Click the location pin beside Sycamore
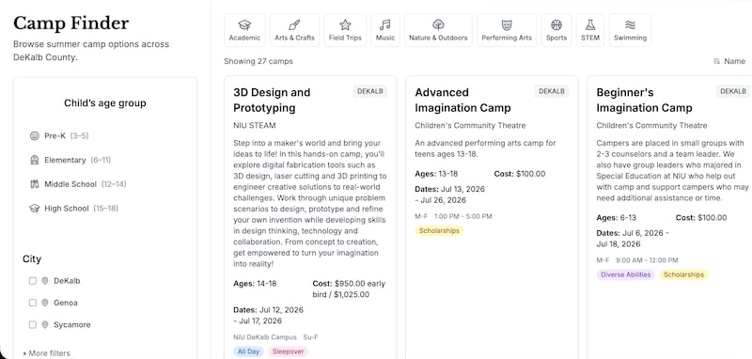 [45, 325]
